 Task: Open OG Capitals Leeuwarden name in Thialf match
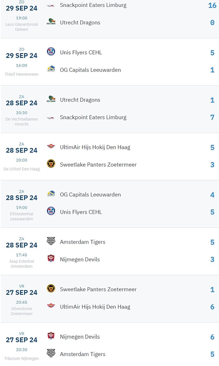coord(90,70)
